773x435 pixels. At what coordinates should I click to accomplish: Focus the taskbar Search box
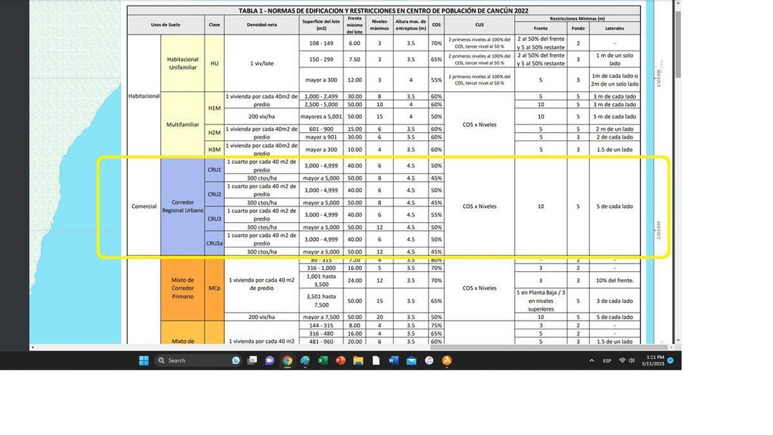pyautogui.click(x=197, y=361)
